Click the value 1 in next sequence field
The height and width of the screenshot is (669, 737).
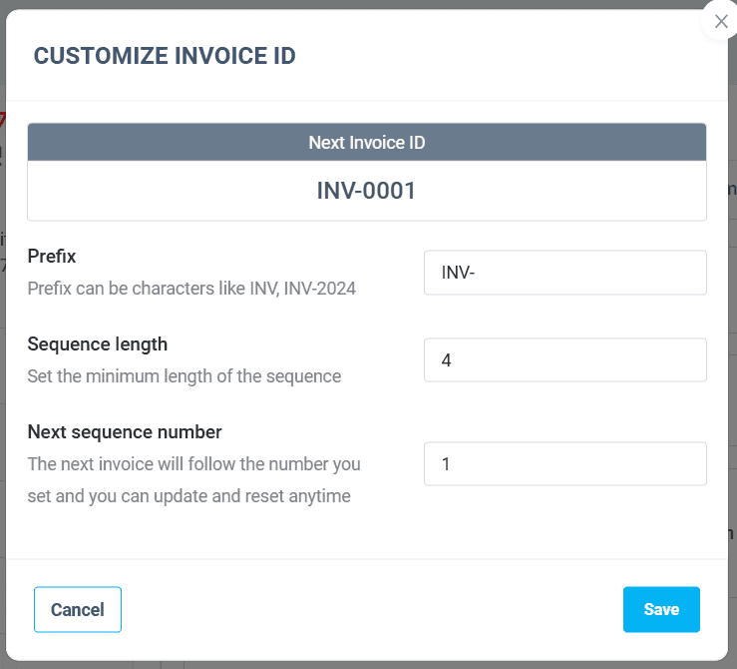coord(446,464)
